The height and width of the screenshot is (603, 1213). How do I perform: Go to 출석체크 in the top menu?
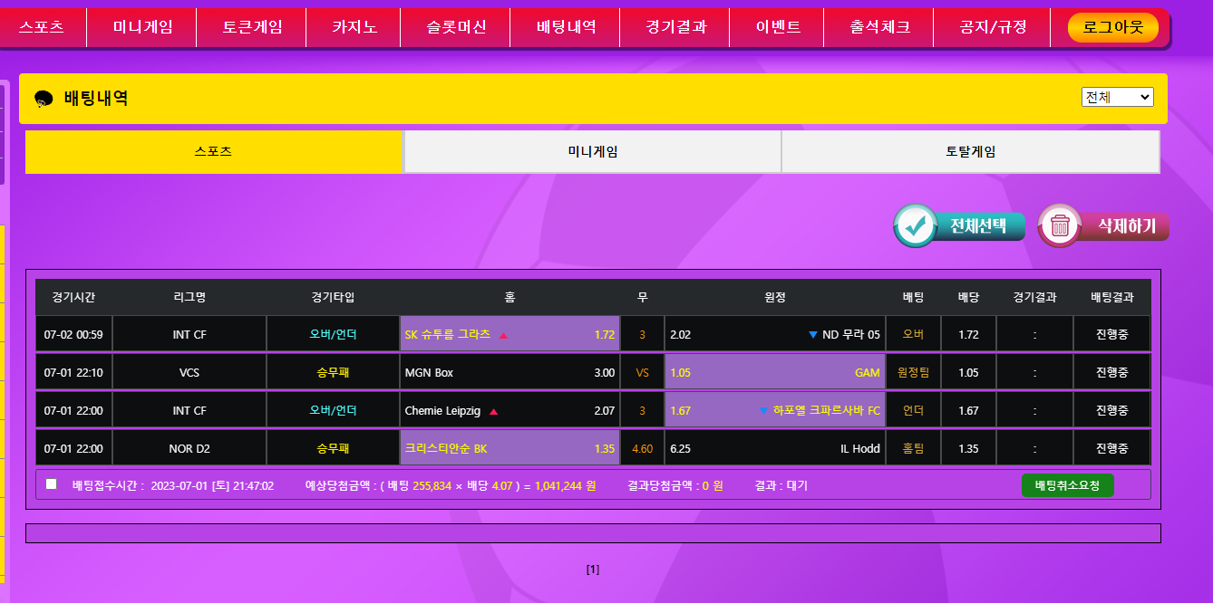[879, 27]
